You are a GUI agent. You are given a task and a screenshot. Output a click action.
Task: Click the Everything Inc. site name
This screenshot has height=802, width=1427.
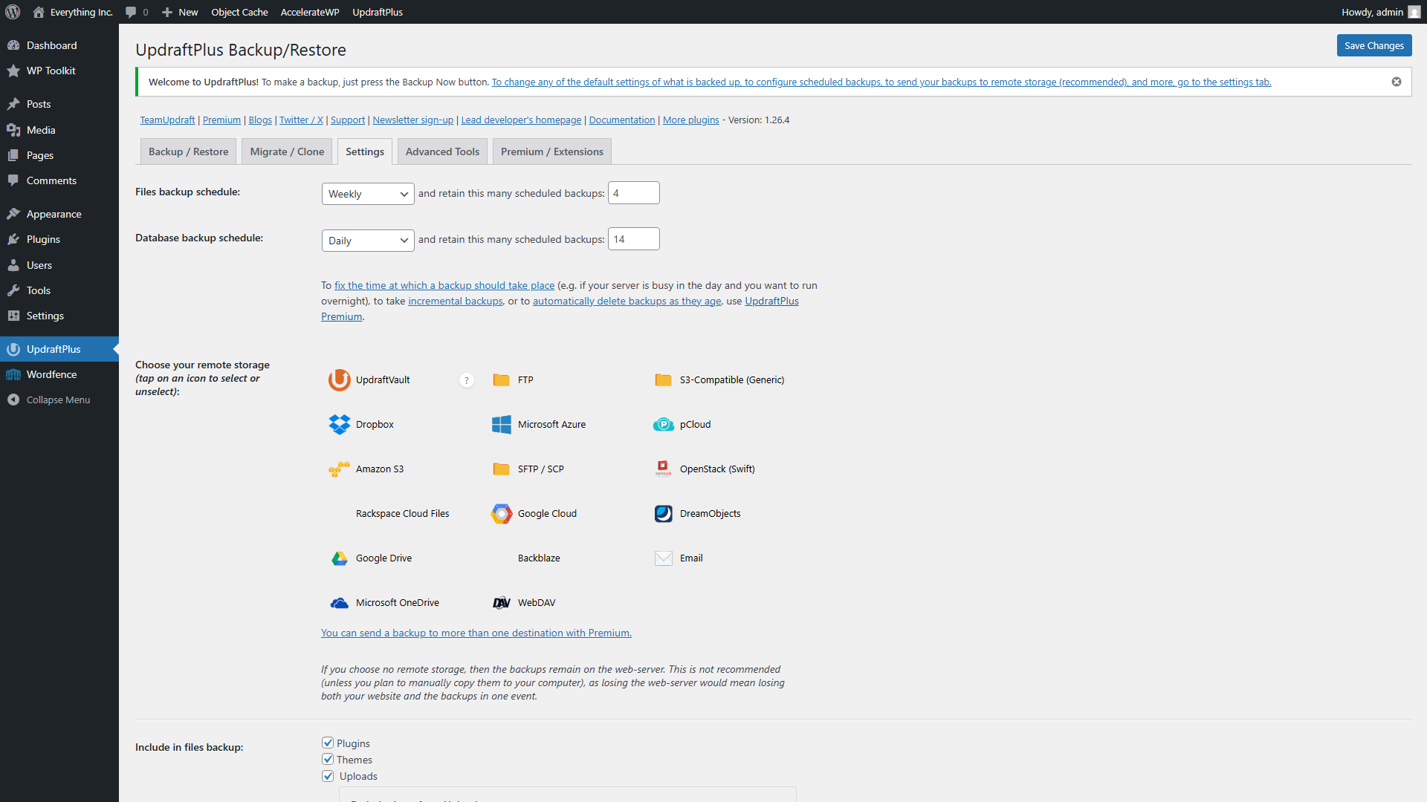pyautogui.click(x=73, y=12)
